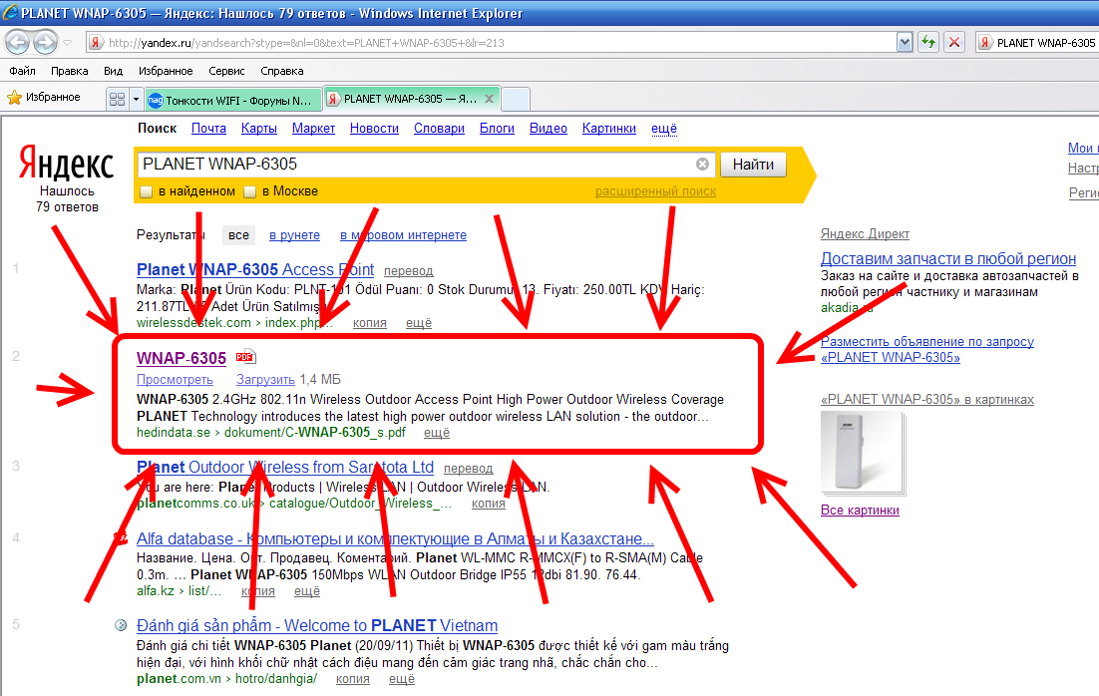Open the Блоги link
The width and height of the screenshot is (1099, 696).
point(497,129)
